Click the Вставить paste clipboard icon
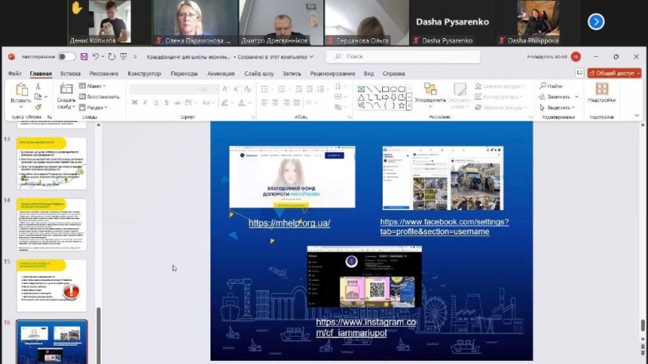Viewport: 648px width, 364px height. point(21,89)
